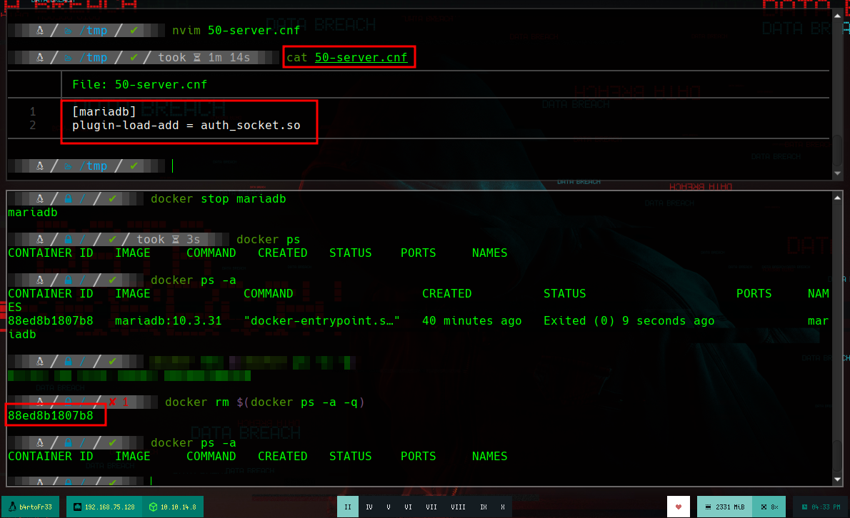Viewport: 850px width, 518px height.
Task: Switch to workspace II
Action: pos(347,507)
